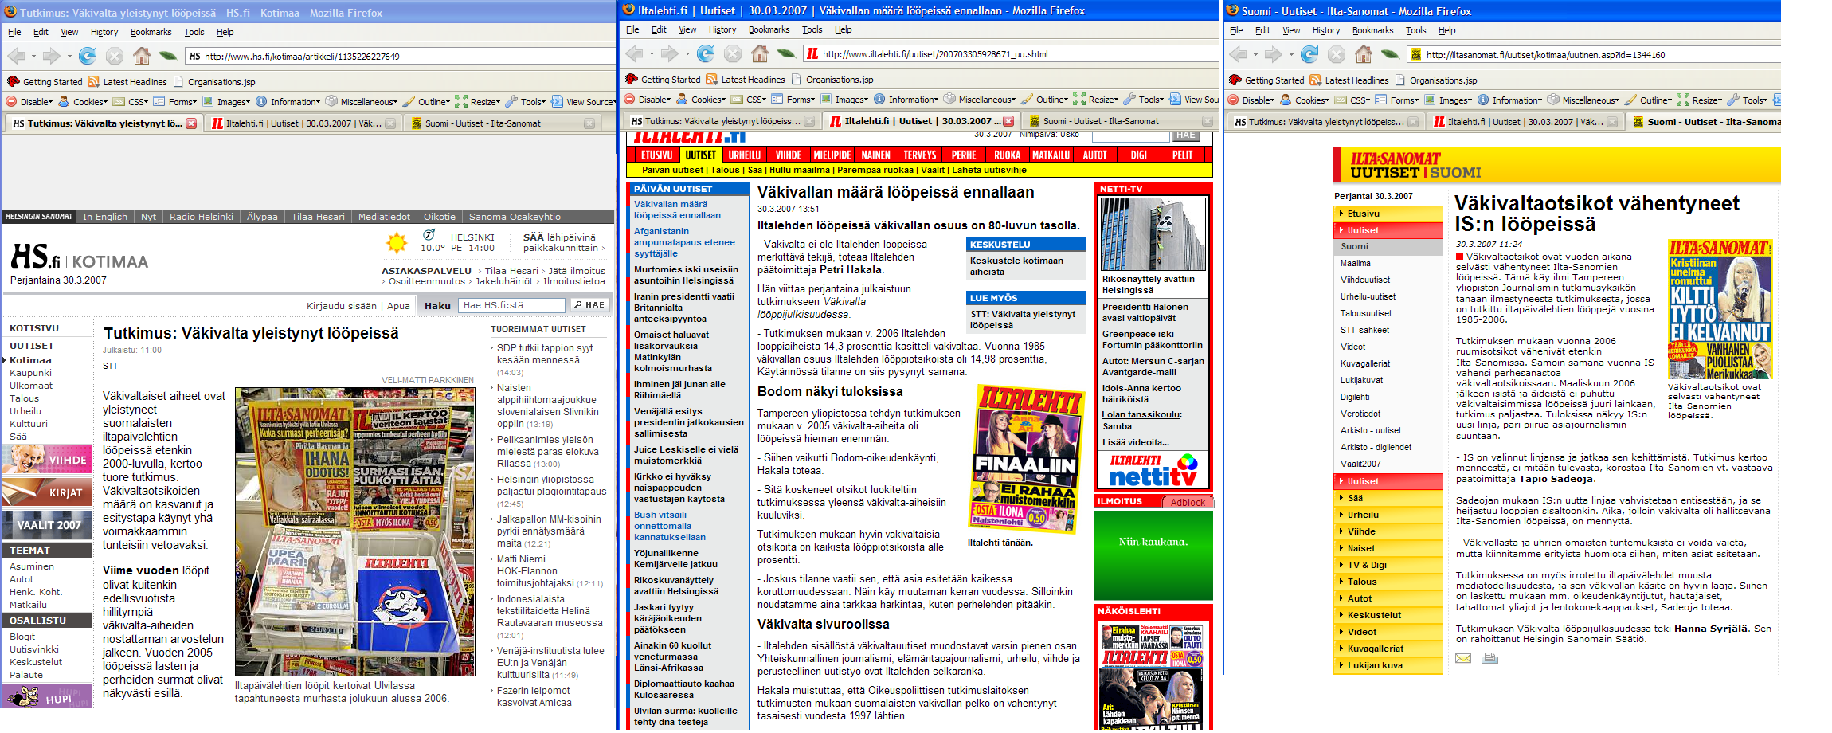
Task: Click the email envelope icon below the Ilta-Sanomat article
Action: 1463,658
